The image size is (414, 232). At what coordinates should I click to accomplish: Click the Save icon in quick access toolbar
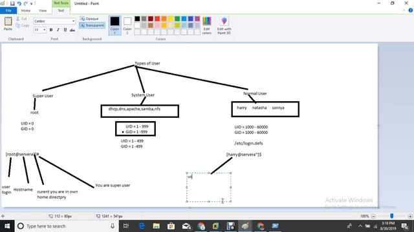pyautogui.click(x=12, y=3)
